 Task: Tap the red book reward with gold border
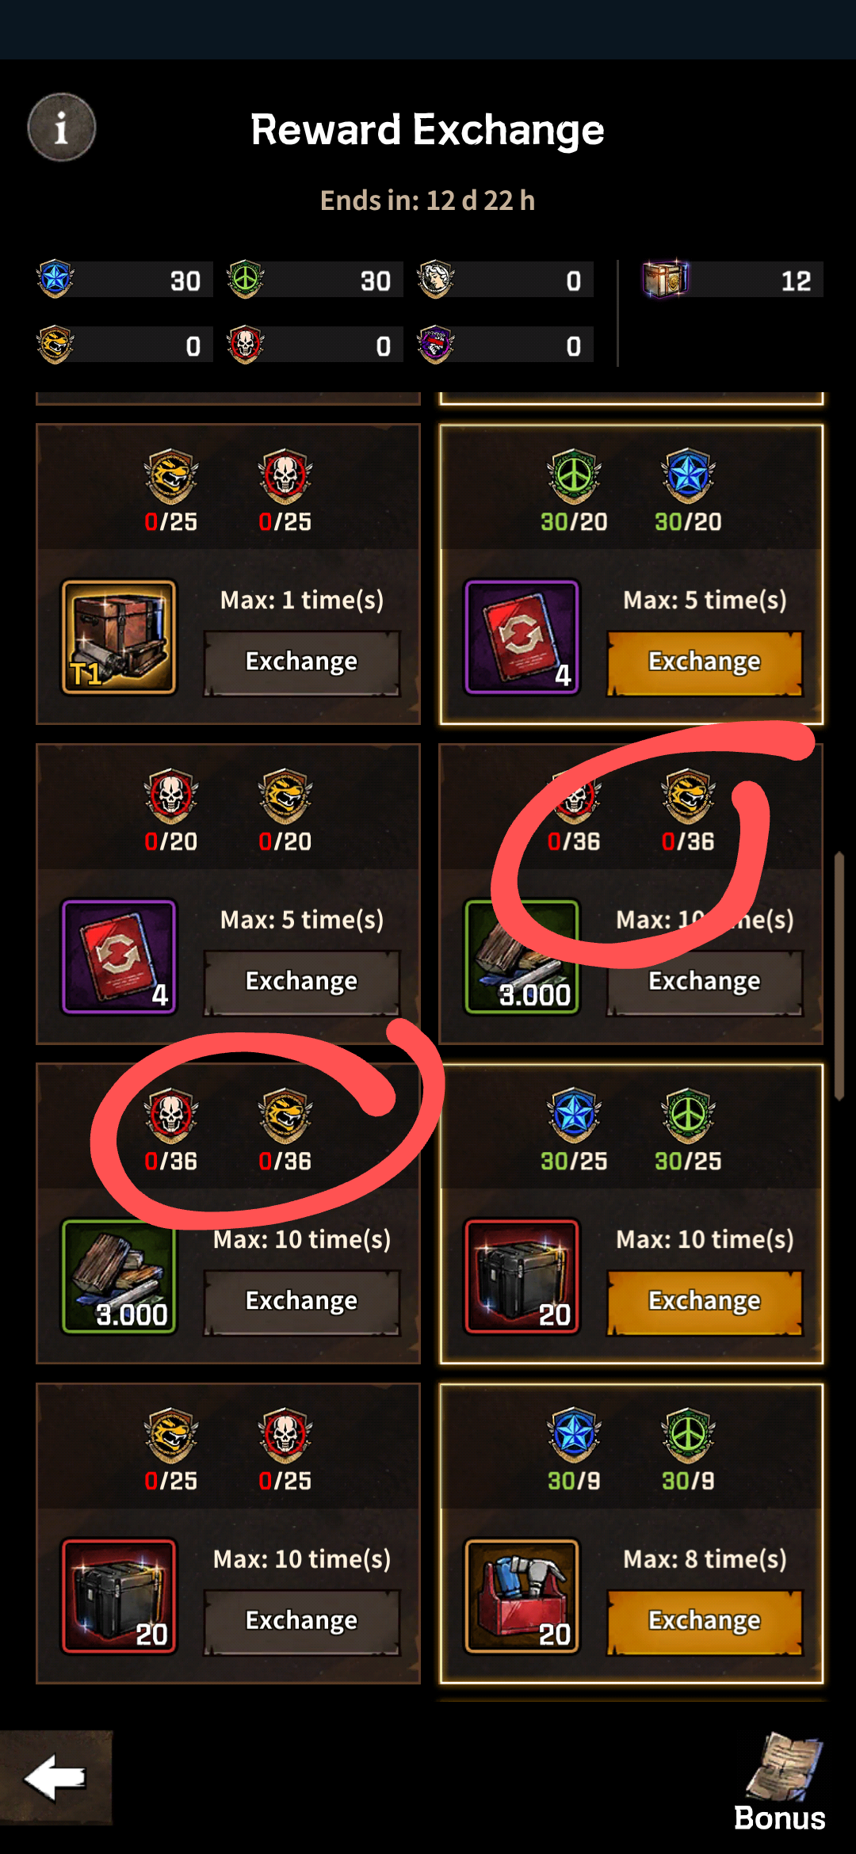click(522, 638)
